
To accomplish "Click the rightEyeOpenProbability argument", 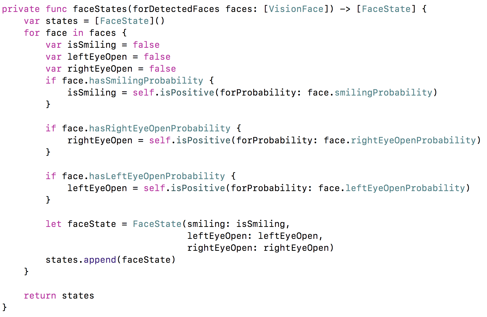I will pos(413,140).
